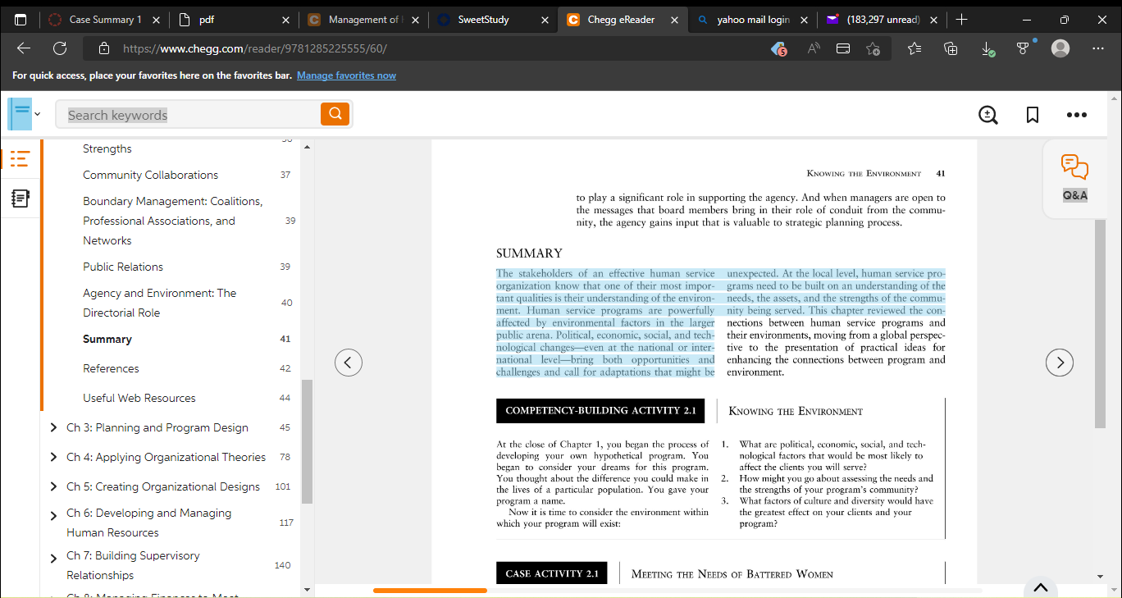Viewport: 1122px width, 598px height.
Task: Open the downloads icon
Action: click(987, 48)
